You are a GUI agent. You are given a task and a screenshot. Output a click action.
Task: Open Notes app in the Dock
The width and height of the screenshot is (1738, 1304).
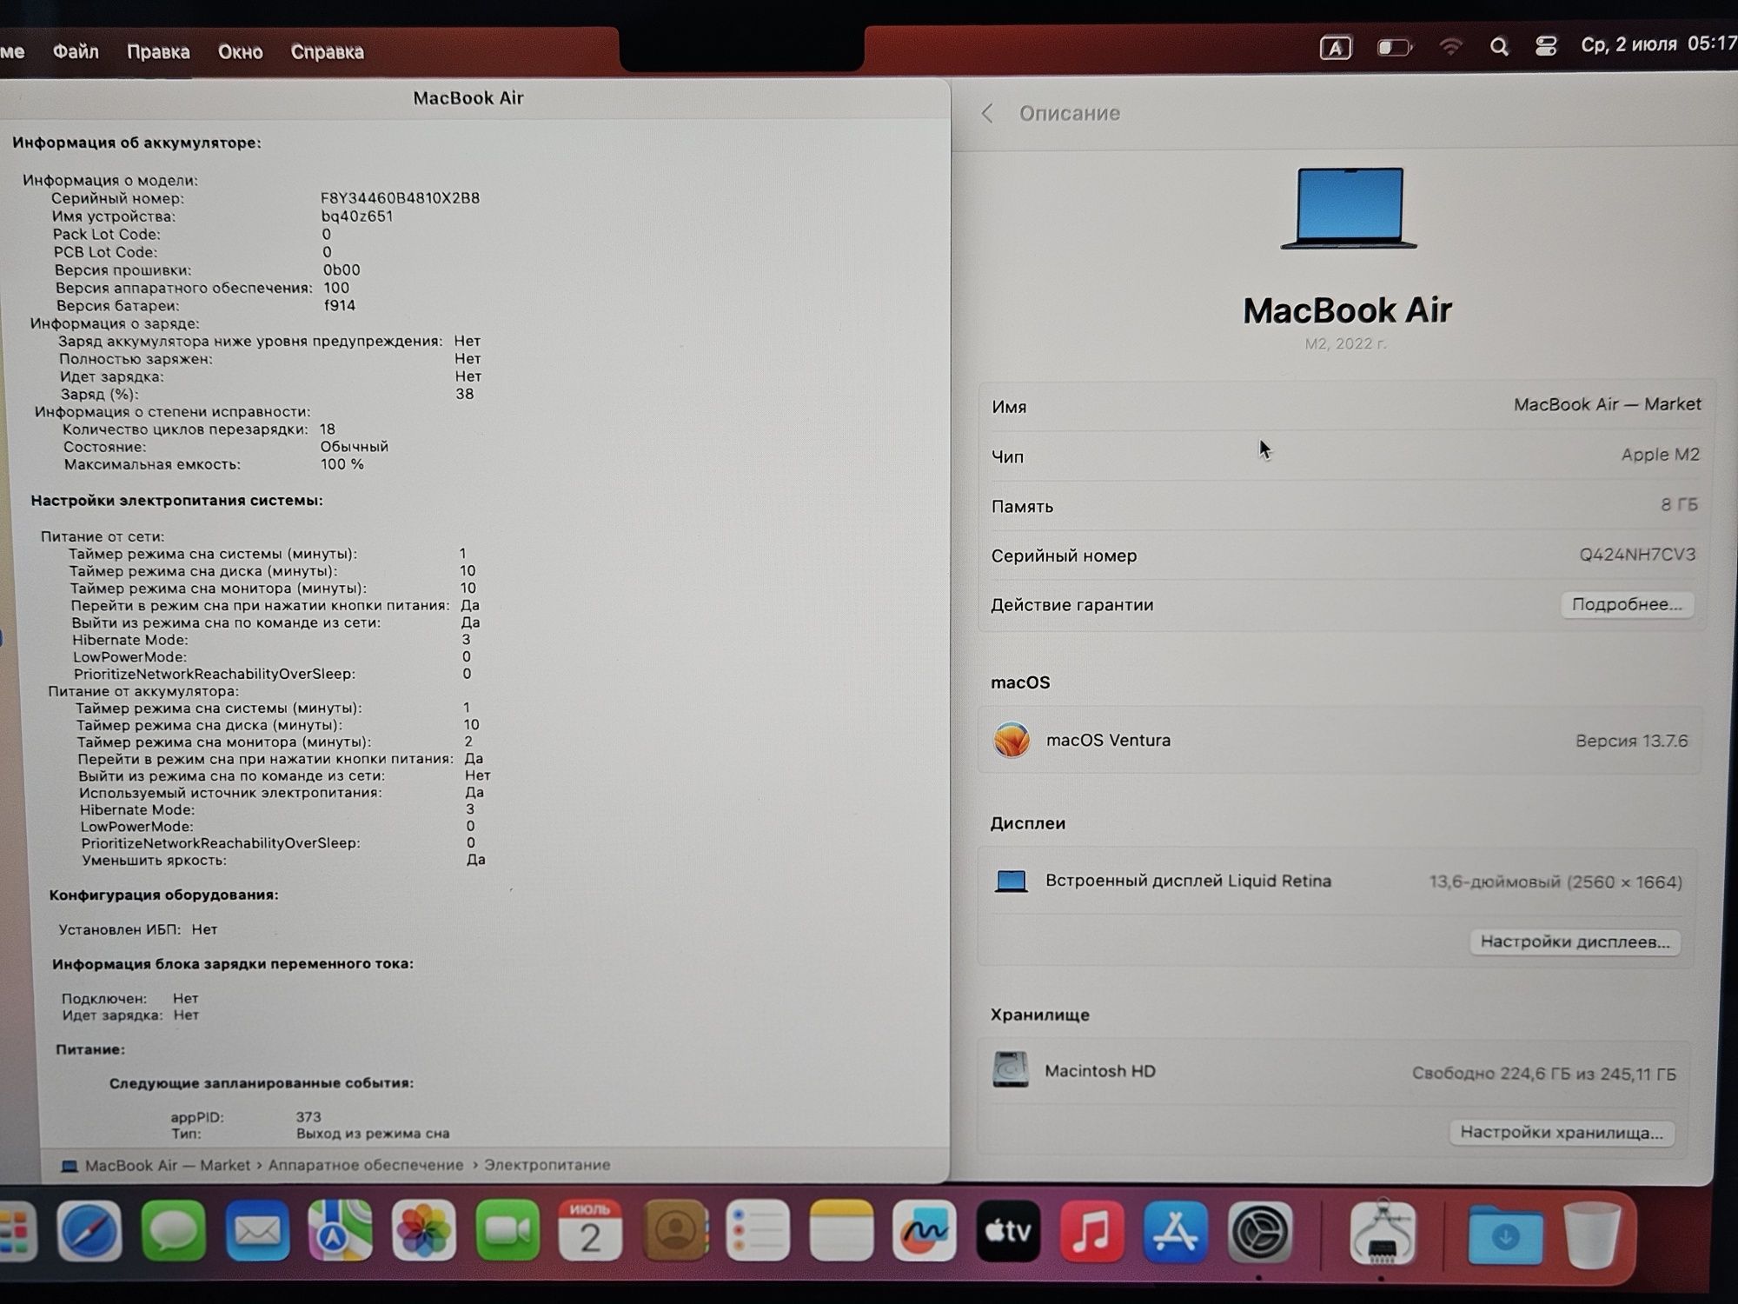pos(841,1231)
